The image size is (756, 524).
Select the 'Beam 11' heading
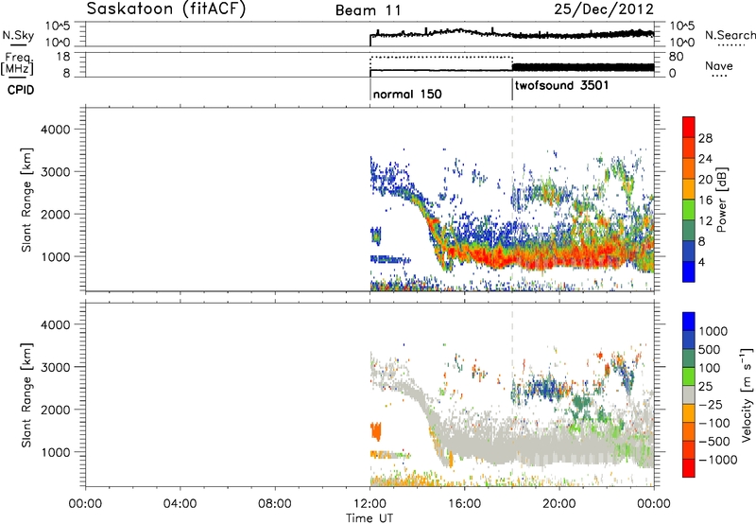point(369,10)
